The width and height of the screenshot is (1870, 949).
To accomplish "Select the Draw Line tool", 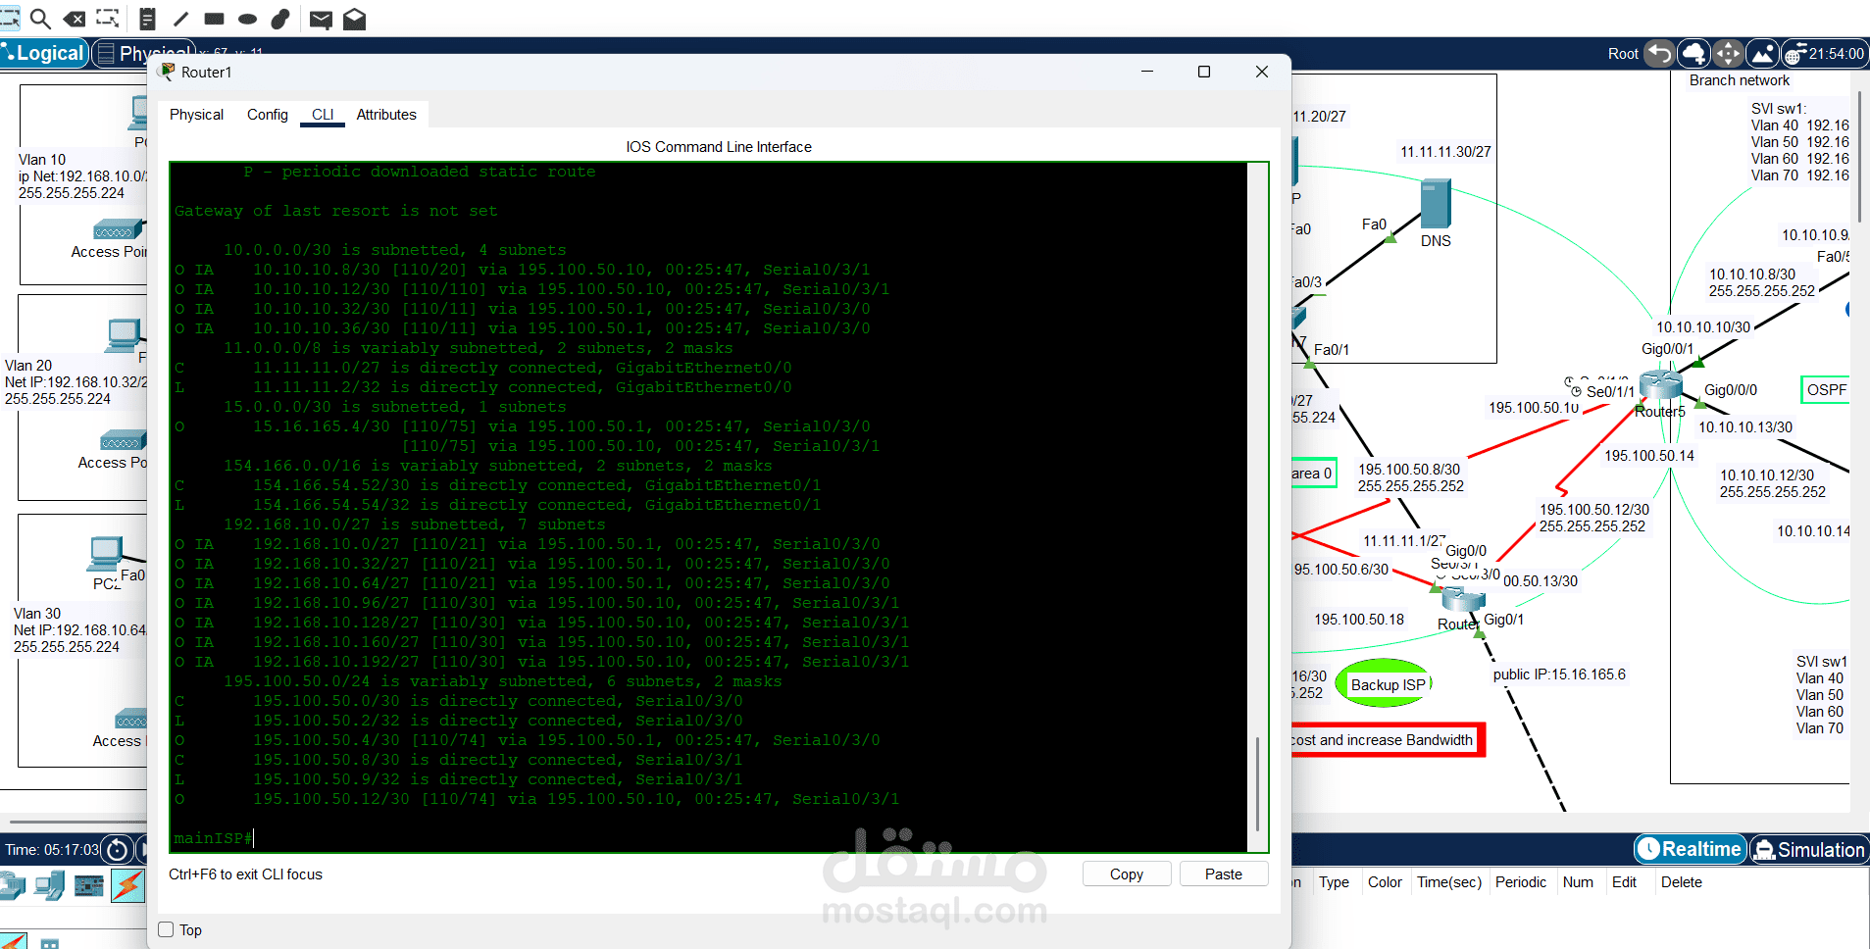I will coord(180,18).
